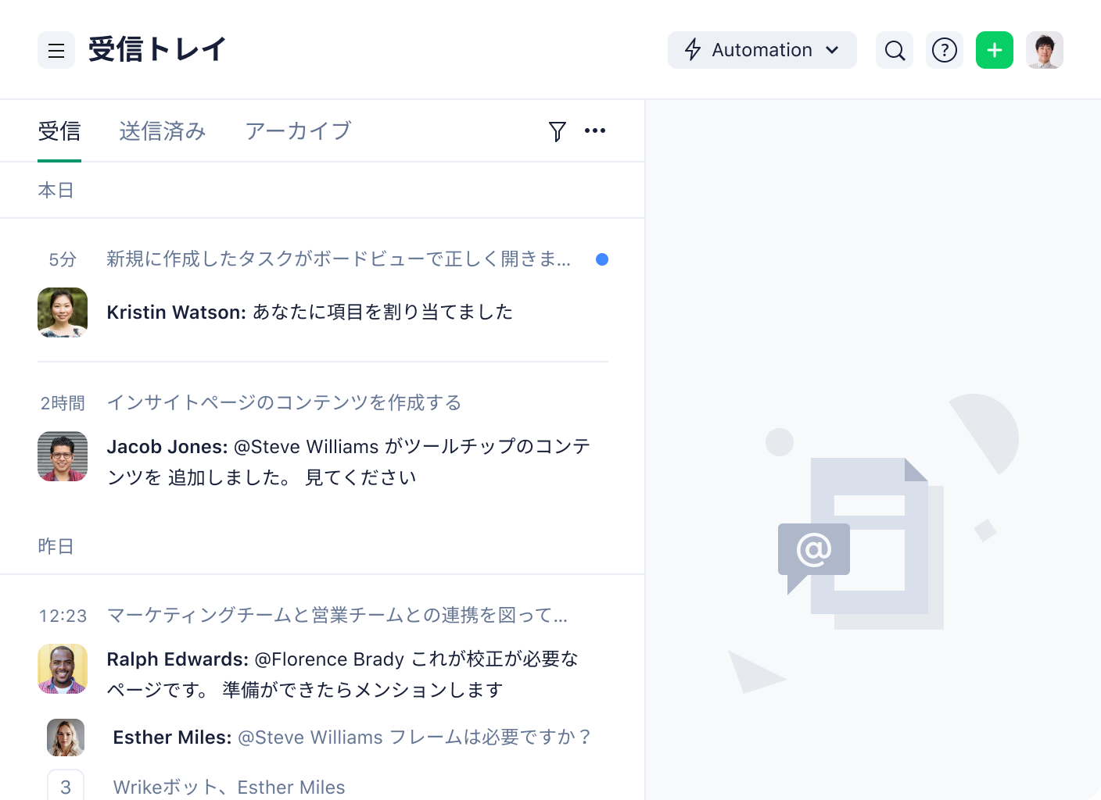Image resolution: width=1101 pixels, height=800 pixels.
Task: Click the 5分 timestamp
Action: 63,259
